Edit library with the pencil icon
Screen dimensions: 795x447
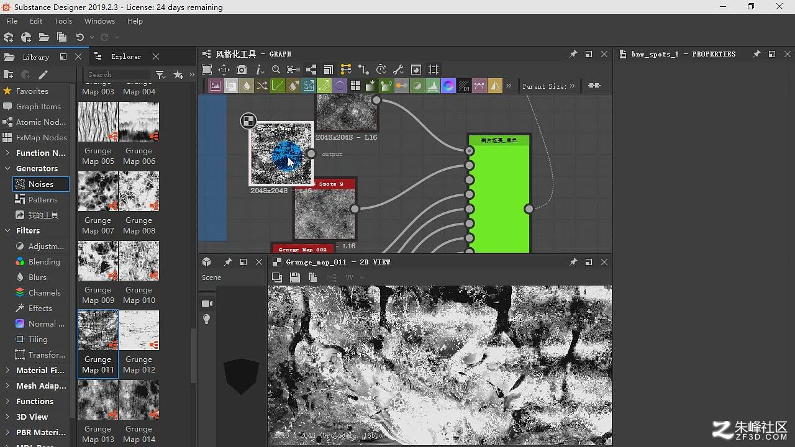click(x=43, y=74)
